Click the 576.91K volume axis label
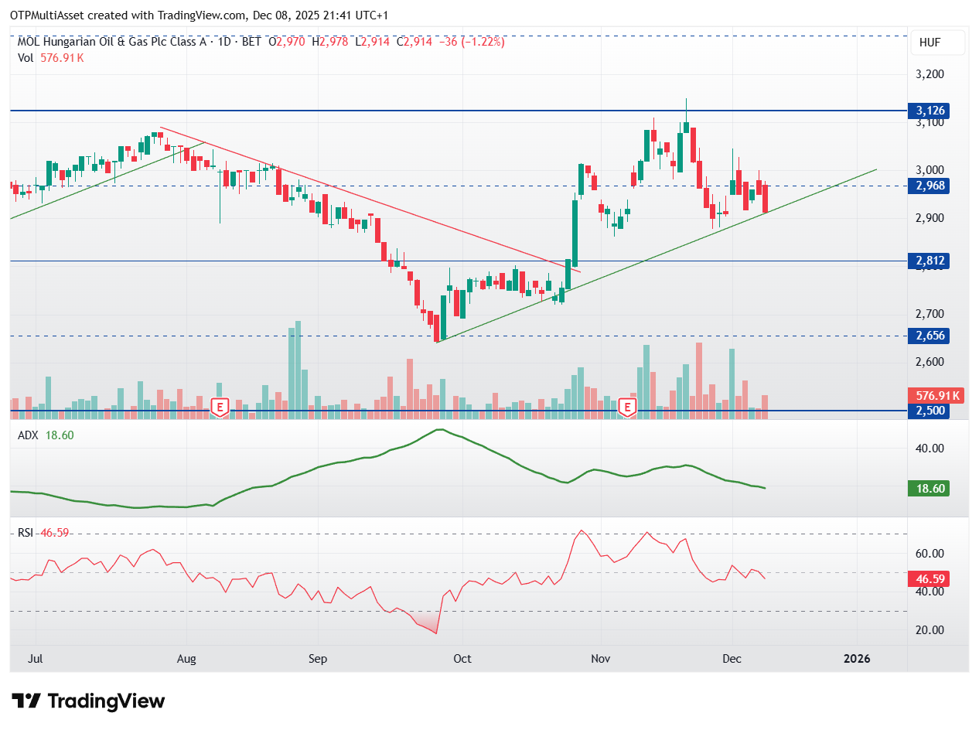This screenshot has height=730, width=979. (937, 395)
